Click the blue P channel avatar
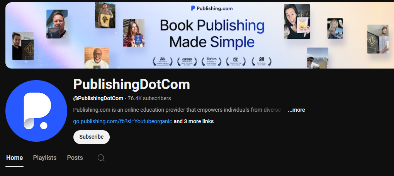This screenshot has height=176, width=394. pos(36,111)
